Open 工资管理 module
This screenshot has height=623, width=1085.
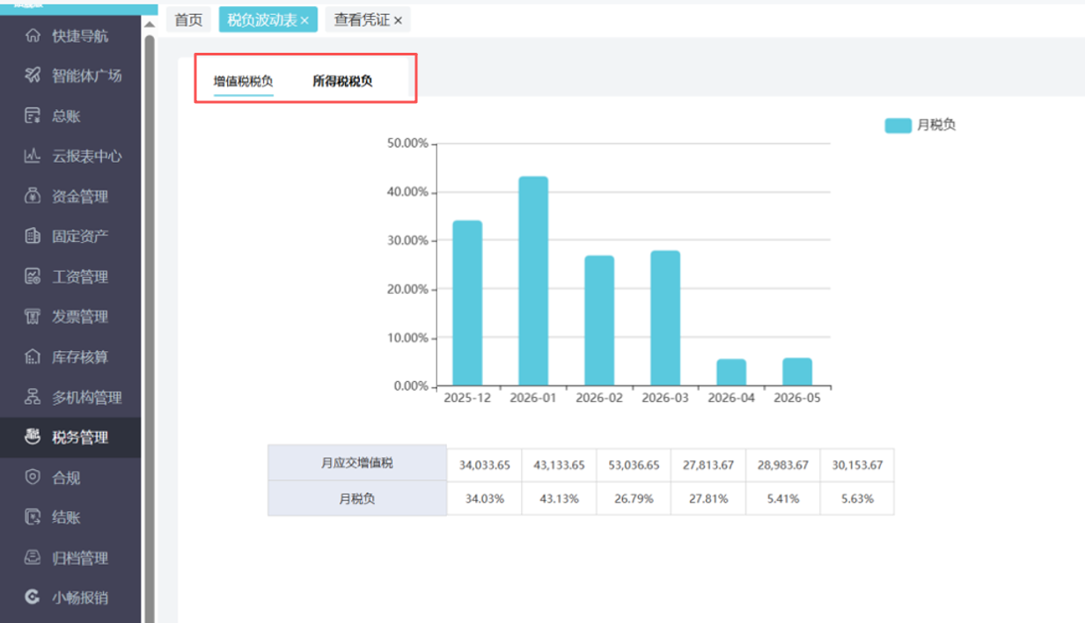[70, 276]
